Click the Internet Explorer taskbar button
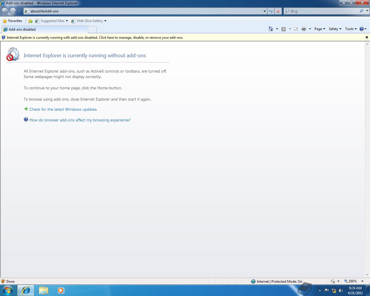The image size is (370, 296). (x=26, y=290)
